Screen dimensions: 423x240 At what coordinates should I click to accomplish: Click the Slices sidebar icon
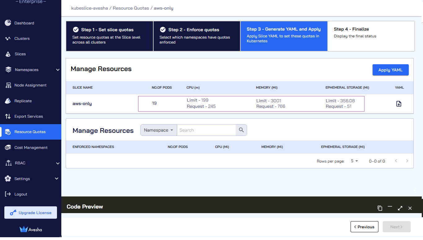coord(8,54)
